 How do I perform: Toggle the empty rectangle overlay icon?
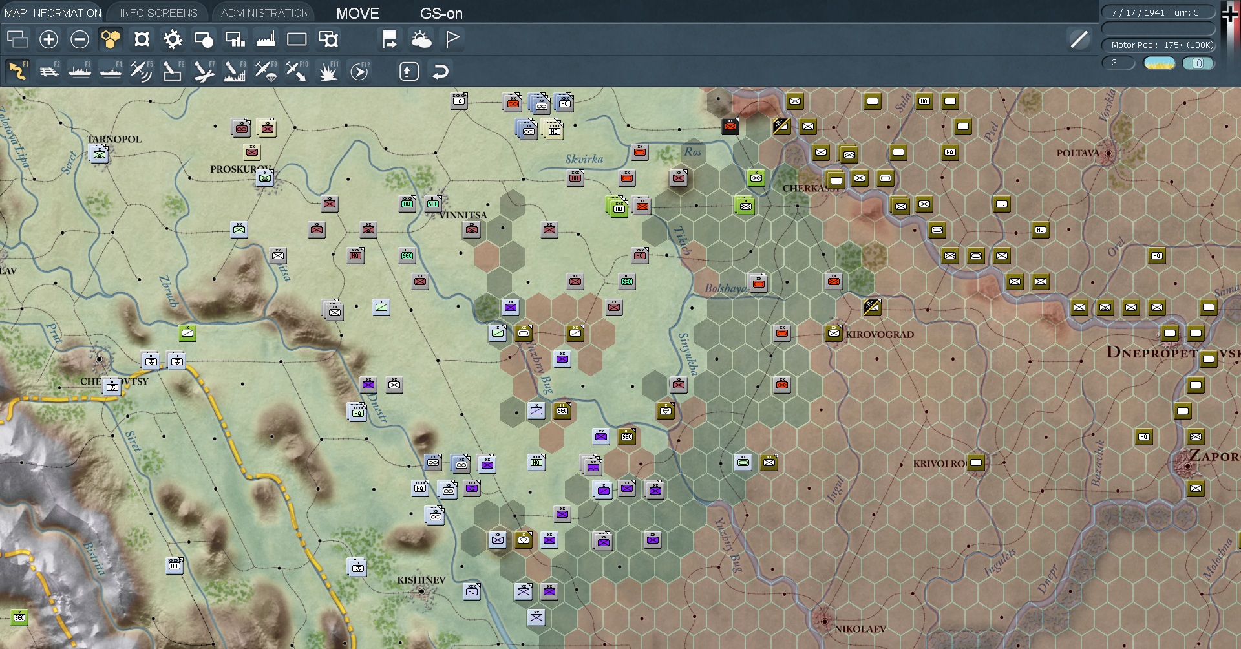[x=297, y=39]
